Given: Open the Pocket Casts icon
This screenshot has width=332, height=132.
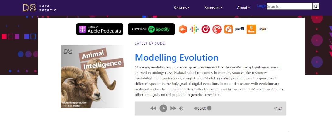Looking at the screenshot, I should pyautogui.click(x=217, y=29).
